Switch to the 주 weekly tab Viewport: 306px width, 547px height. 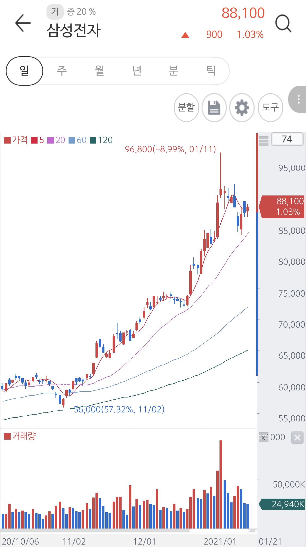coord(62,71)
